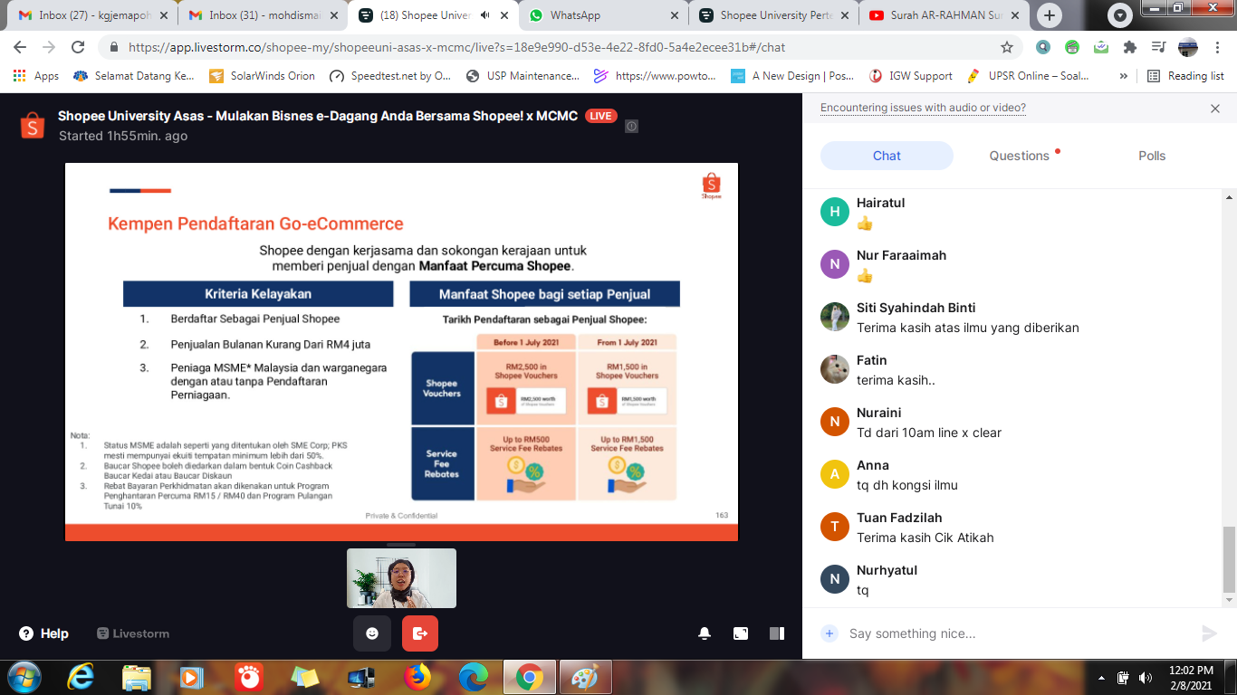
Task: Click Tuan Fadzilah's avatar in chat
Action: tap(835, 527)
